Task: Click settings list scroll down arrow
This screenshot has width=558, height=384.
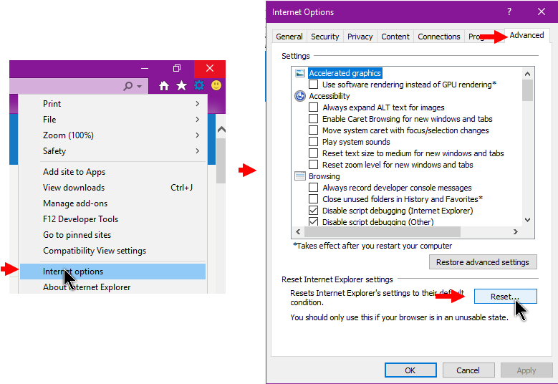Action: pos(527,219)
